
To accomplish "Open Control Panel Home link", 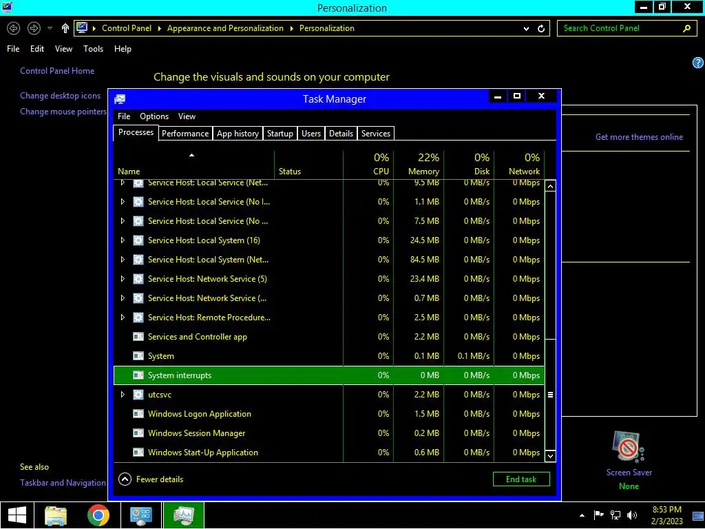I will coord(57,71).
